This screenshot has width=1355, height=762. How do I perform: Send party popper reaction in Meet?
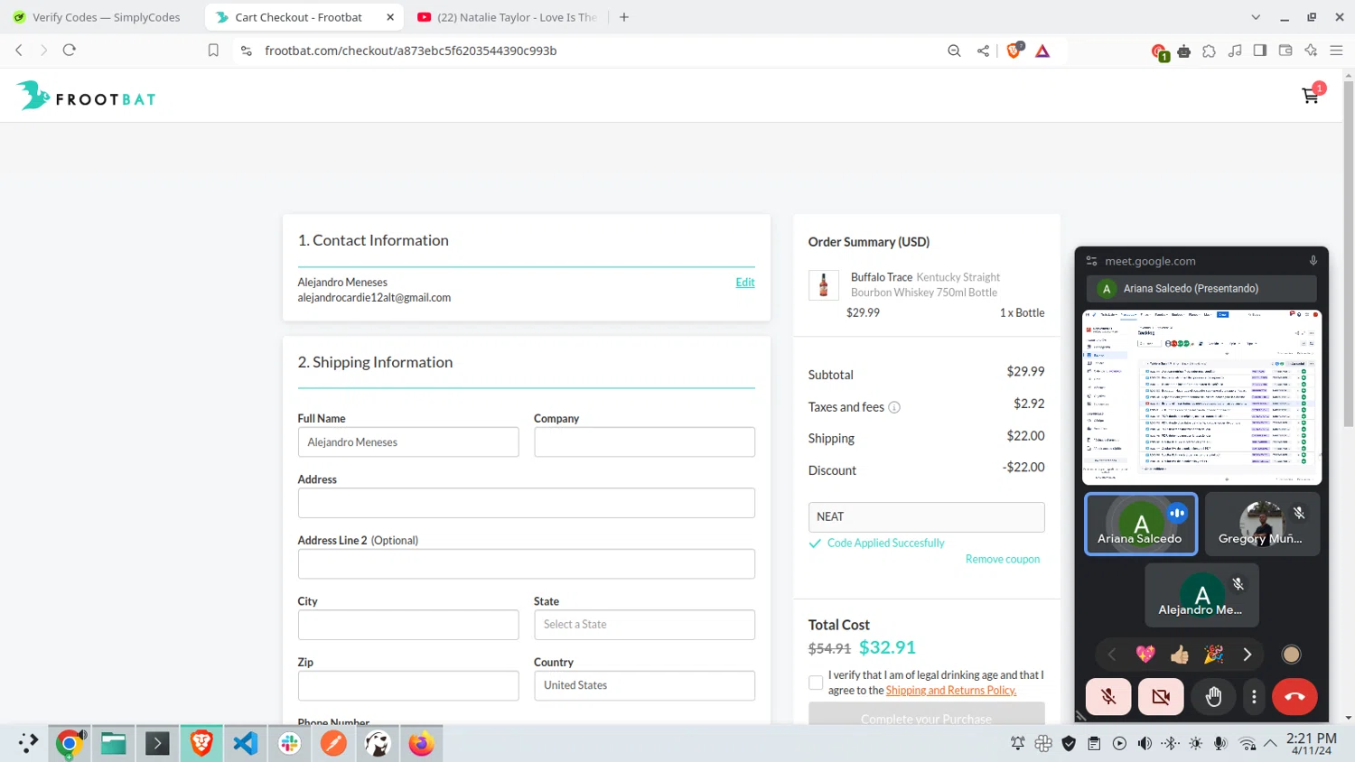tap(1213, 655)
